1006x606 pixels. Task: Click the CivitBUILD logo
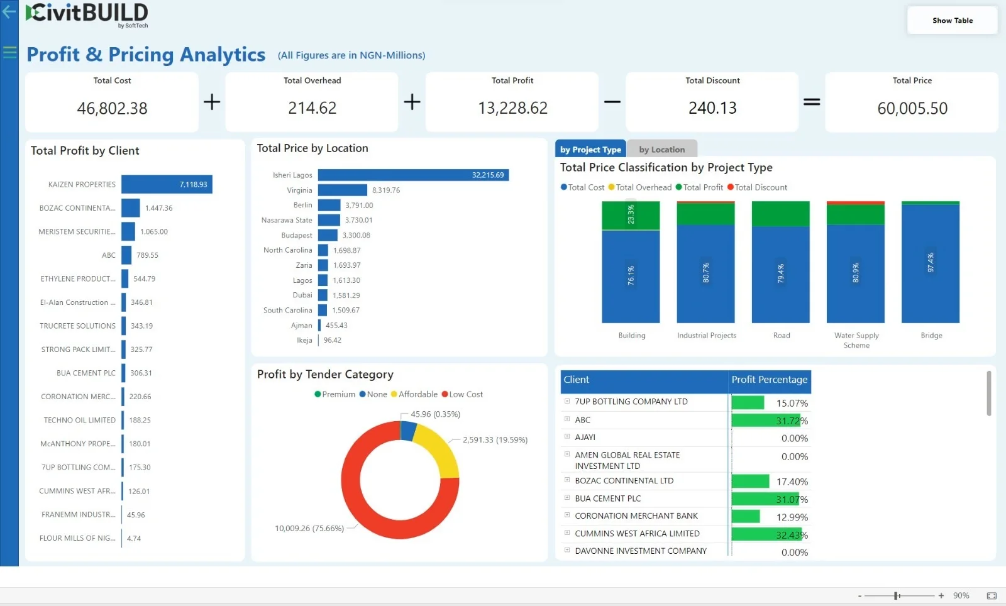[x=87, y=14]
